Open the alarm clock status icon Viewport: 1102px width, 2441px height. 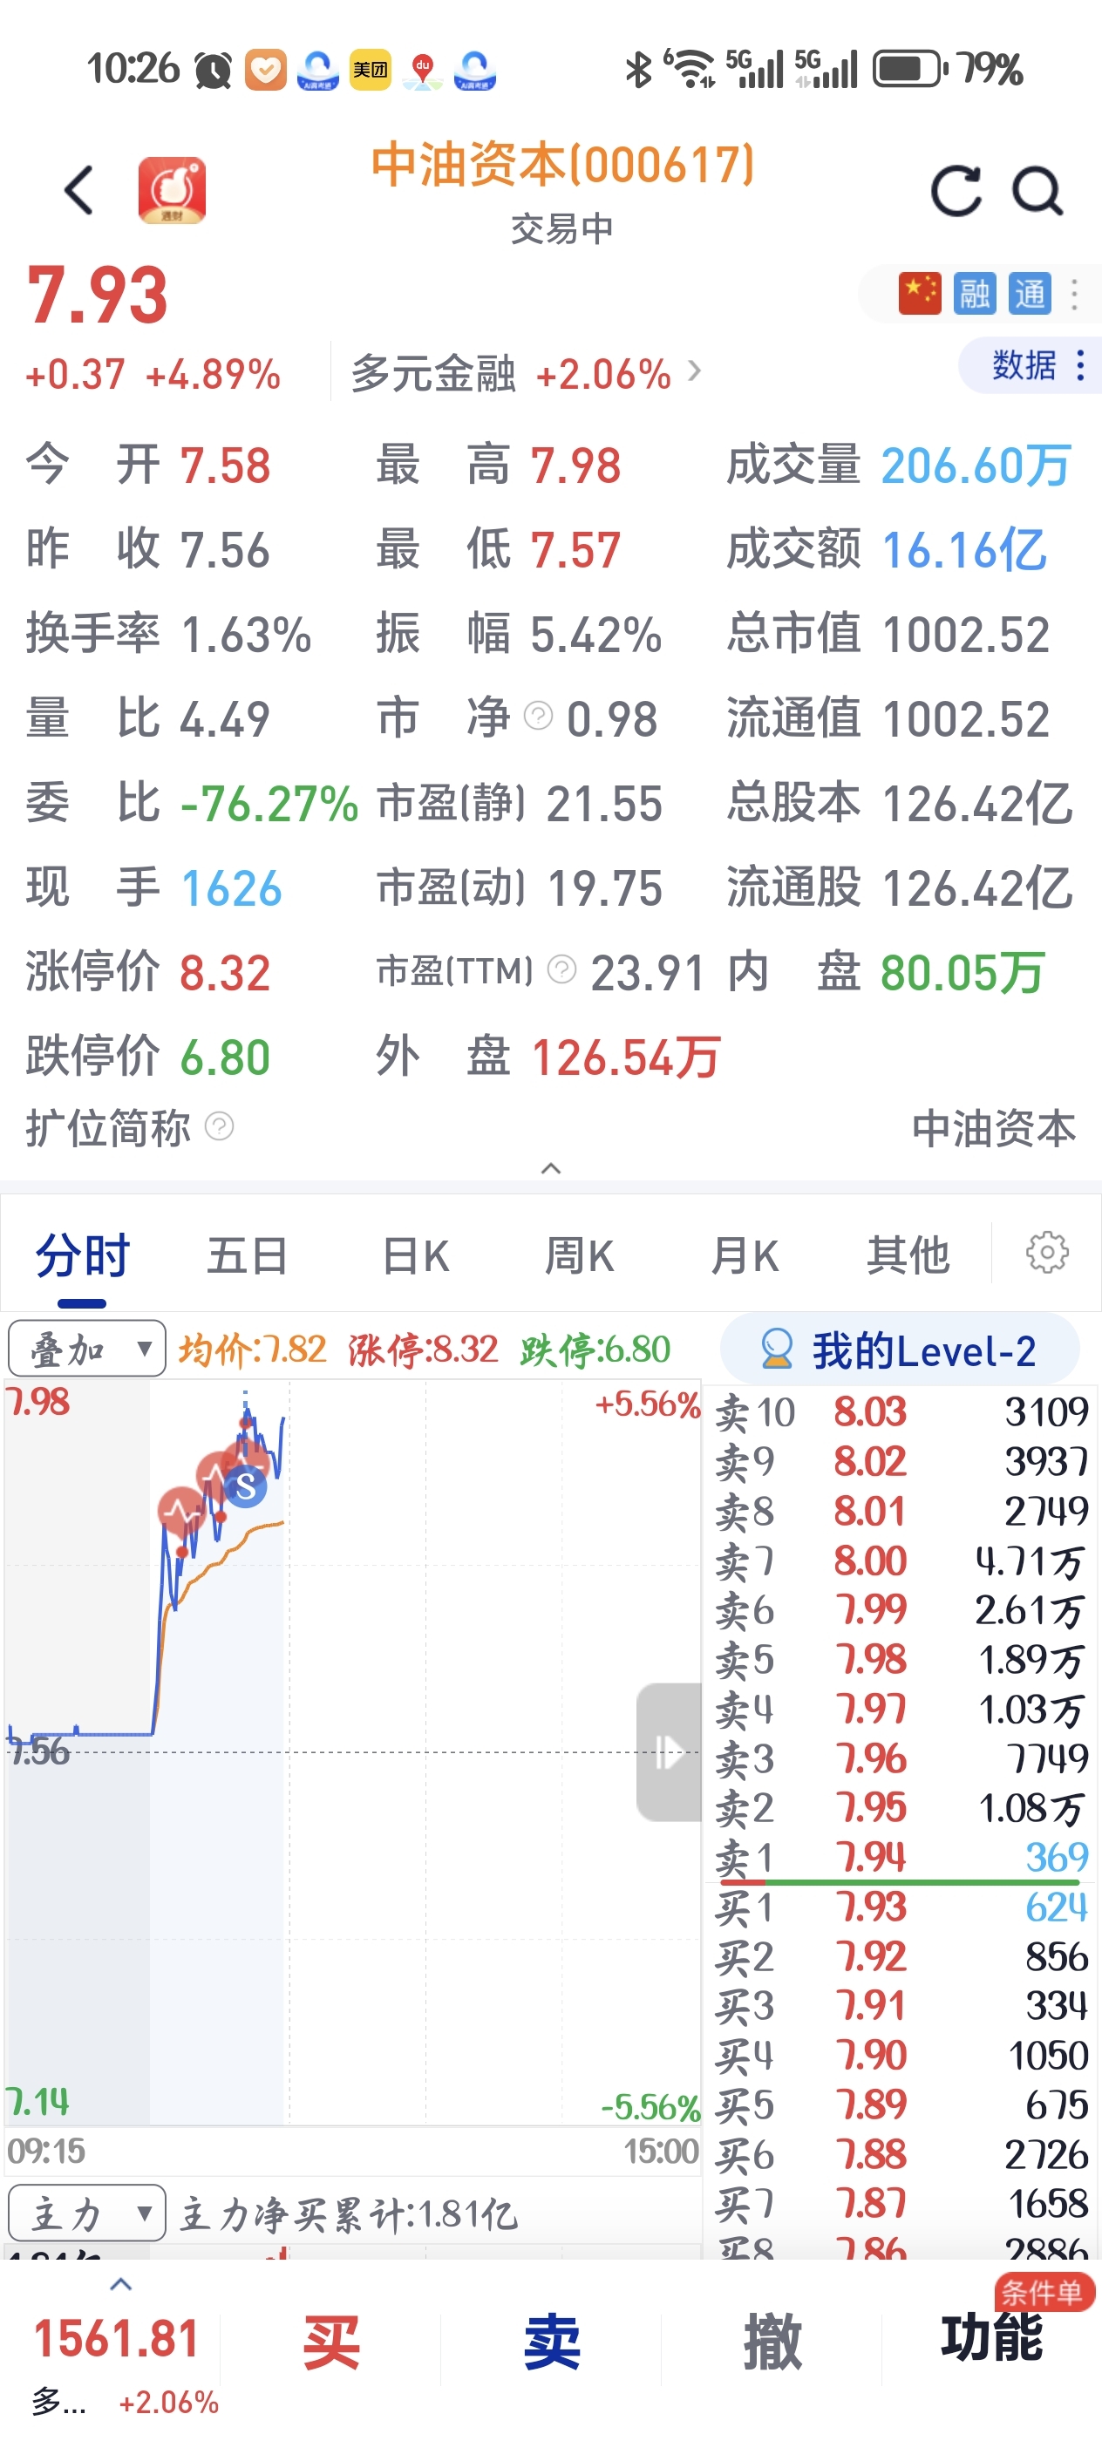click(214, 70)
